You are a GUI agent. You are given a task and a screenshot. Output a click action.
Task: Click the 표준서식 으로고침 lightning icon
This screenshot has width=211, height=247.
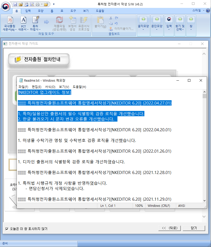point(84,20)
